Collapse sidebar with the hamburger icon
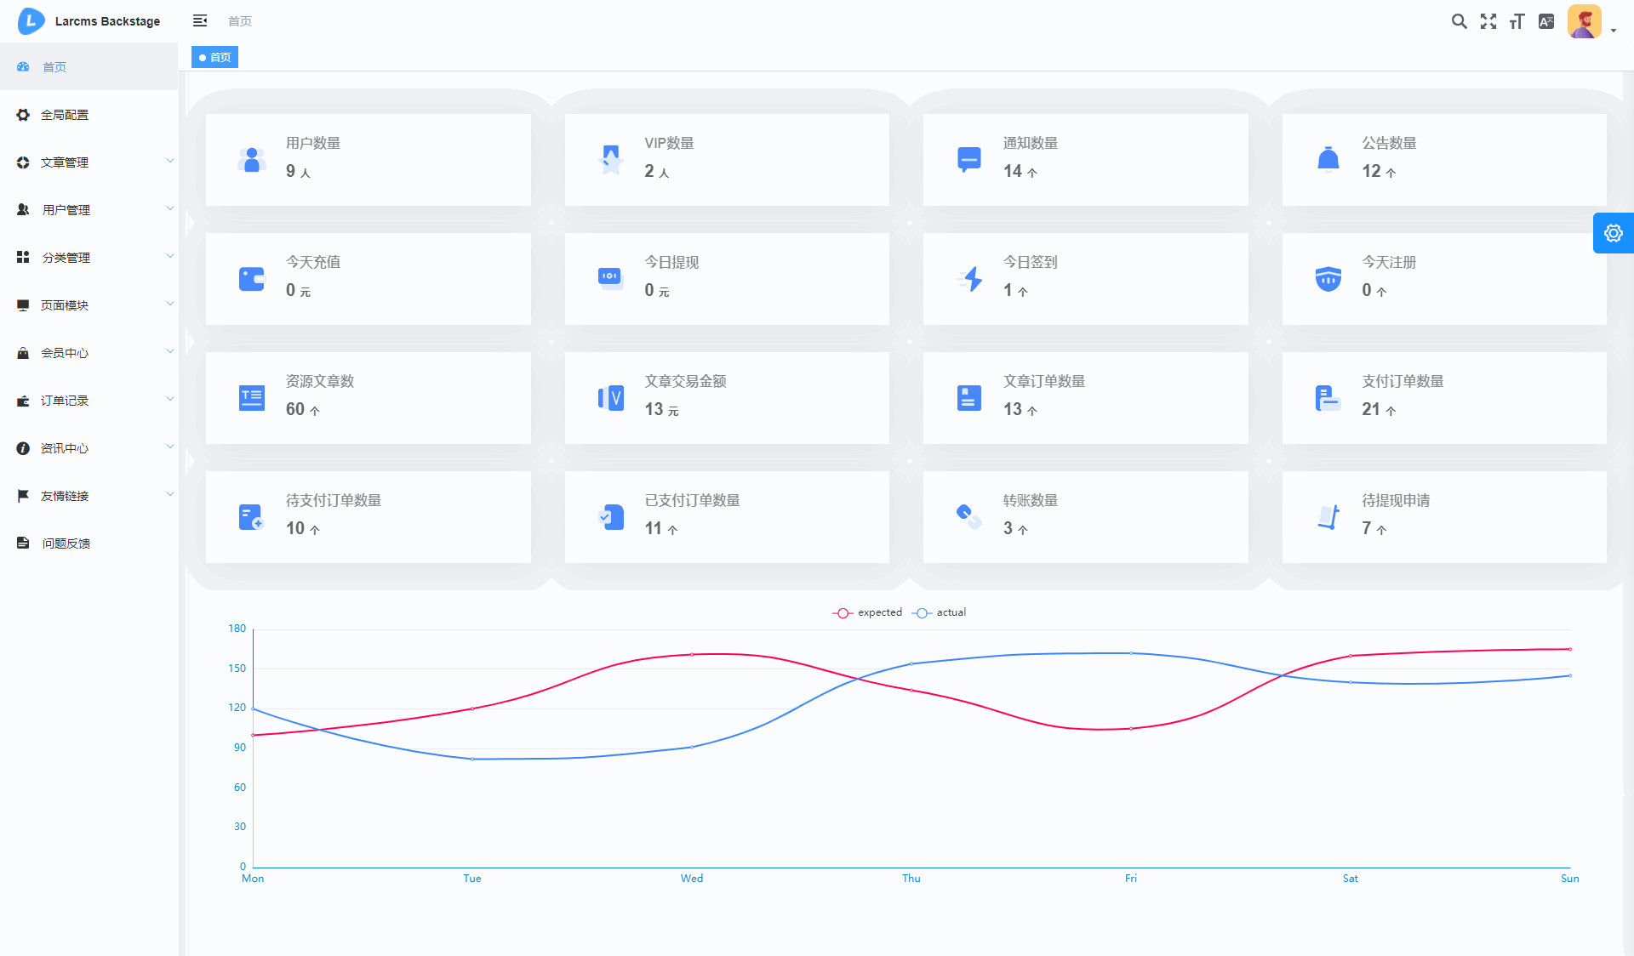This screenshot has height=956, width=1634. point(200,21)
